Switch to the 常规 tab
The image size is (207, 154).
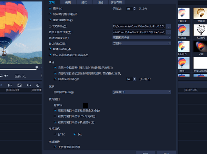pyautogui.click(x=52, y=2)
